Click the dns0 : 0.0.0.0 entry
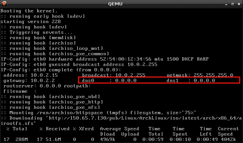 coord(109,81)
